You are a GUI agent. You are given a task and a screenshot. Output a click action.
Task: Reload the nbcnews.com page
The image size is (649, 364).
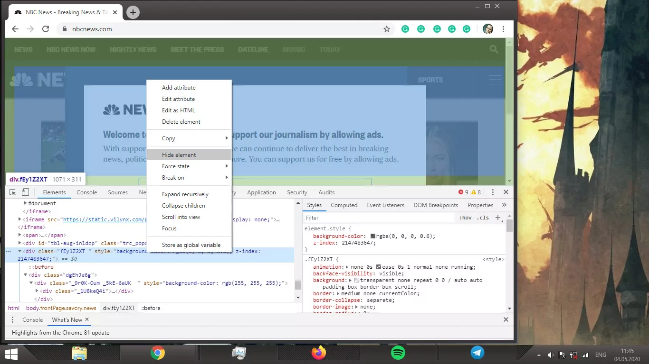click(46, 29)
